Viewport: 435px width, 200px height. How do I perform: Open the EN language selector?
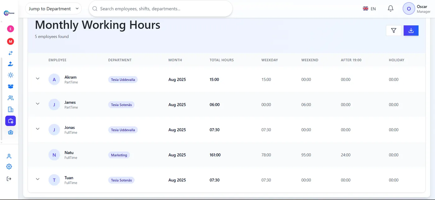point(369,9)
